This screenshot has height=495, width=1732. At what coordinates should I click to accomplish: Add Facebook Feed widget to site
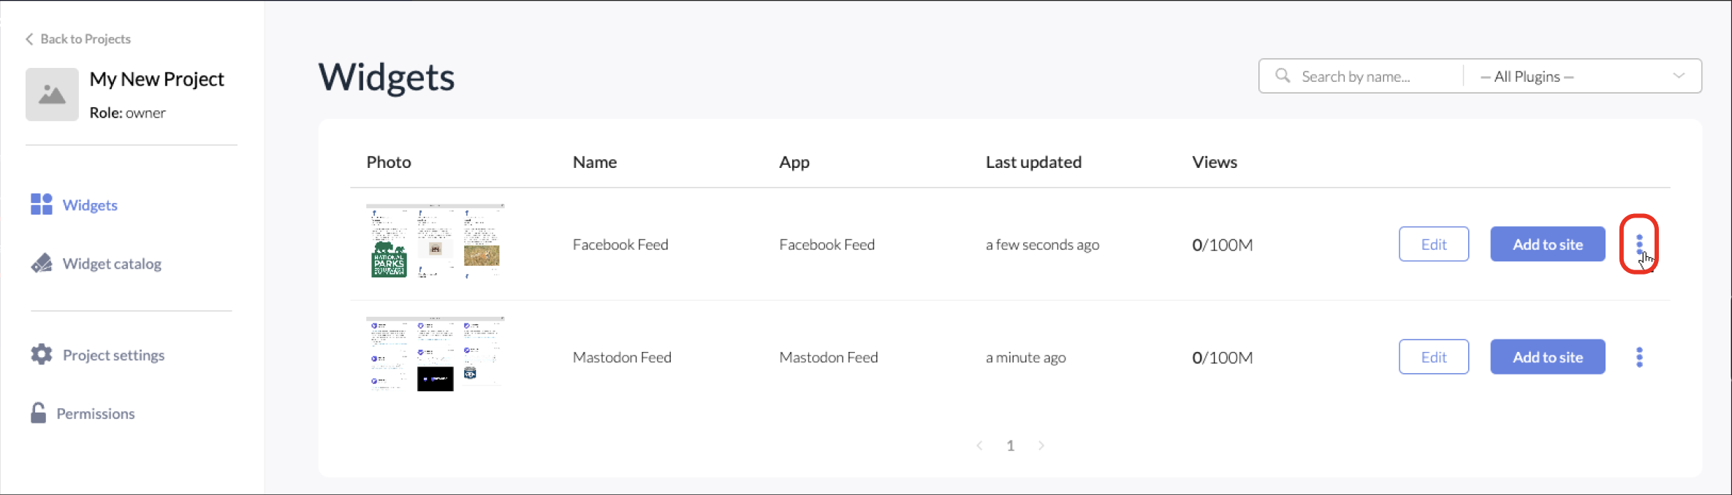pyautogui.click(x=1548, y=245)
